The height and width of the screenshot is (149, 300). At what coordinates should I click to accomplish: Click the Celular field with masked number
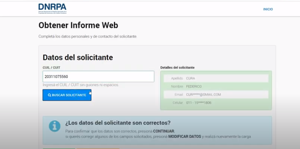(216, 103)
